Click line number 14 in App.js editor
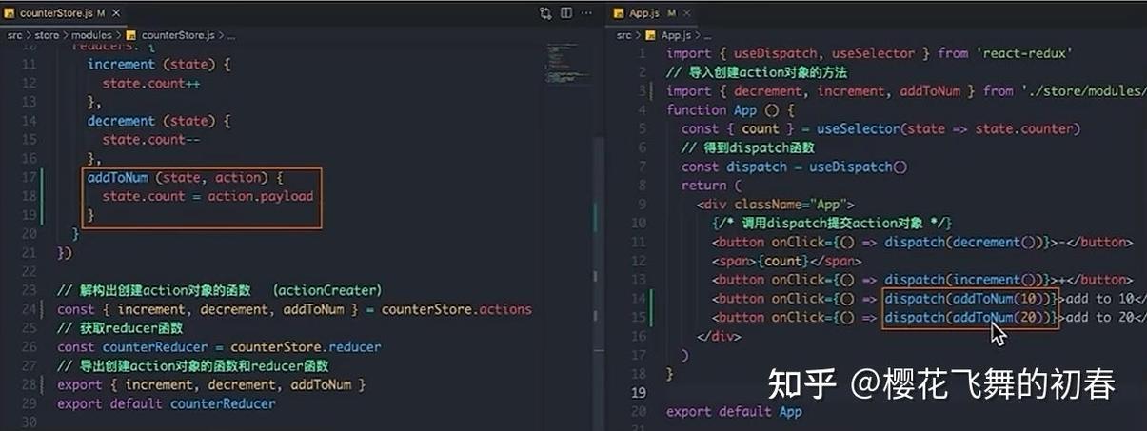The image size is (1147, 431). (638, 298)
